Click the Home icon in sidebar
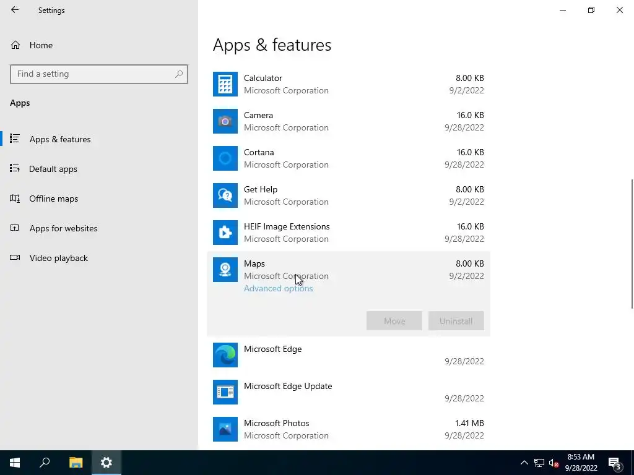The image size is (634, 475). click(x=15, y=45)
